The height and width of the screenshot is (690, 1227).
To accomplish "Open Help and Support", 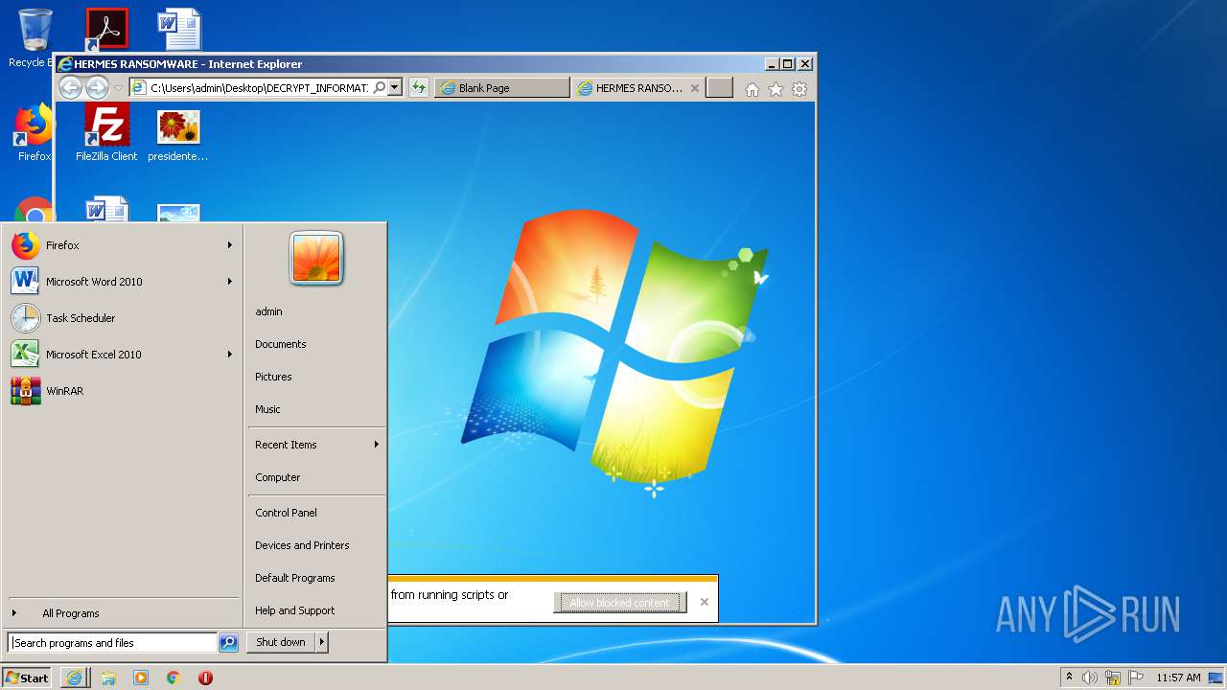I will coord(316,610).
